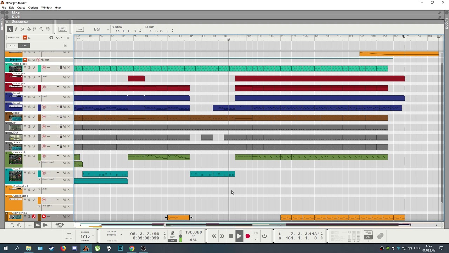
Task: Adjust the click level slider
Action: (x=181, y=236)
